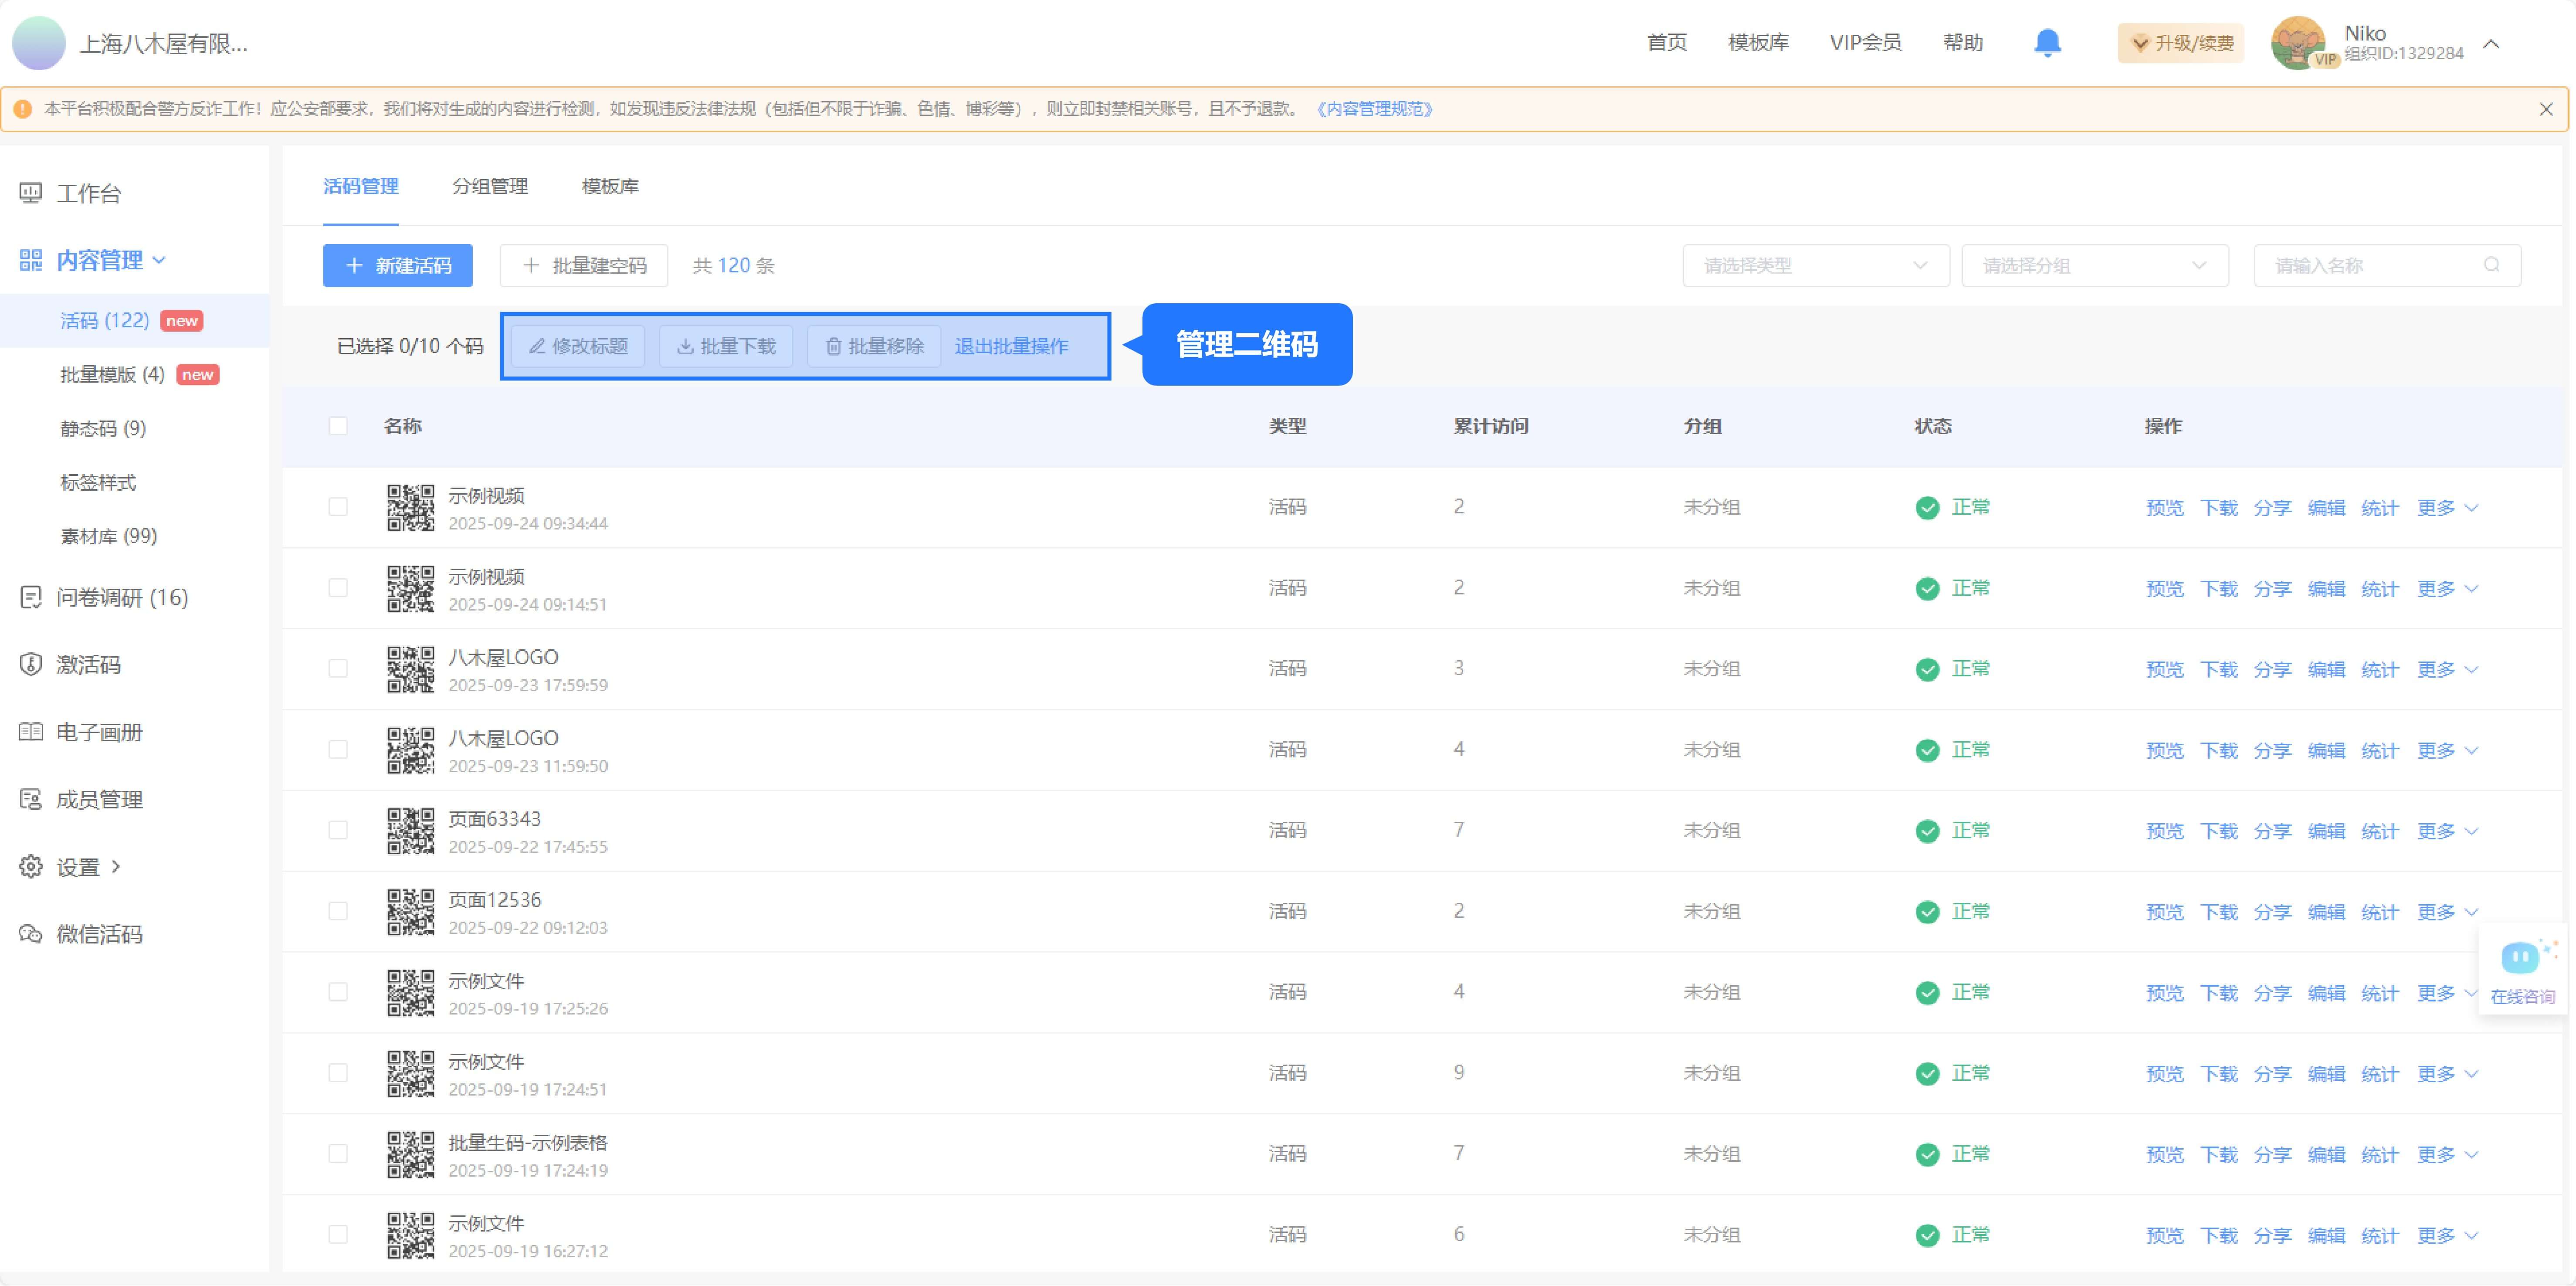
Task: Open the 请选择类型 dropdown
Action: click(x=1815, y=265)
